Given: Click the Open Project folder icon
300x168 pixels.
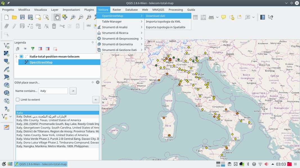Looking at the screenshot, I should (x=14, y=17).
